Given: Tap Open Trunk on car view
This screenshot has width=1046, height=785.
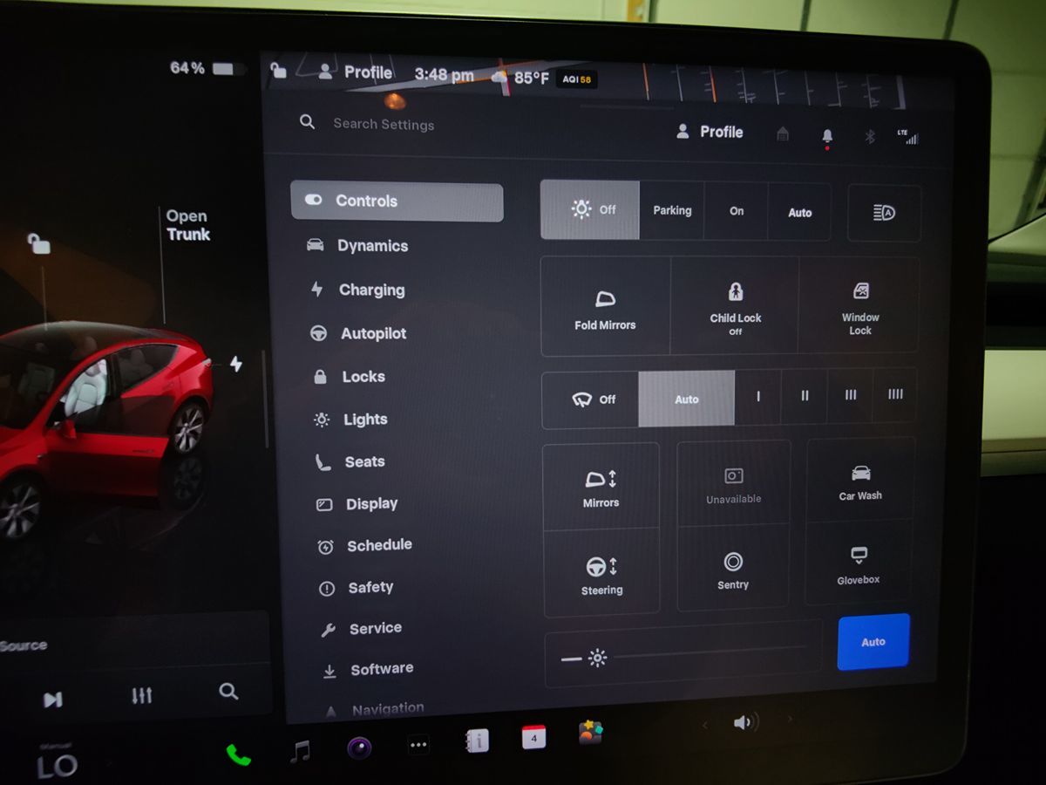Looking at the screenshot, I should coord(187,225).
